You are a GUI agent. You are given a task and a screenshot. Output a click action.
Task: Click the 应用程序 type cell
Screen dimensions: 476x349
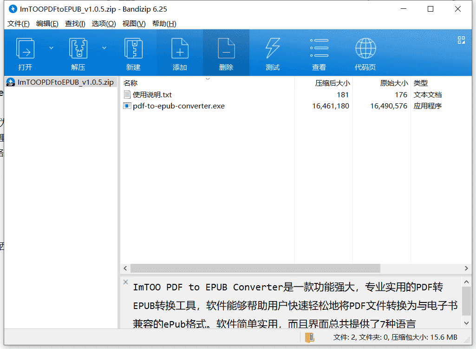coord(427,106)
